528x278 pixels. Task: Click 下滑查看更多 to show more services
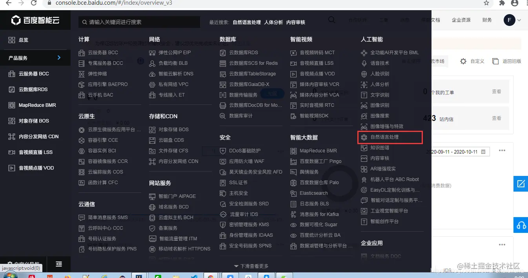(x=251, y=266)
